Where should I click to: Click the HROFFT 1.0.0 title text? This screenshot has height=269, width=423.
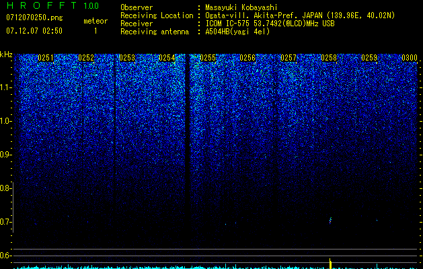click(x=52, y=5)
